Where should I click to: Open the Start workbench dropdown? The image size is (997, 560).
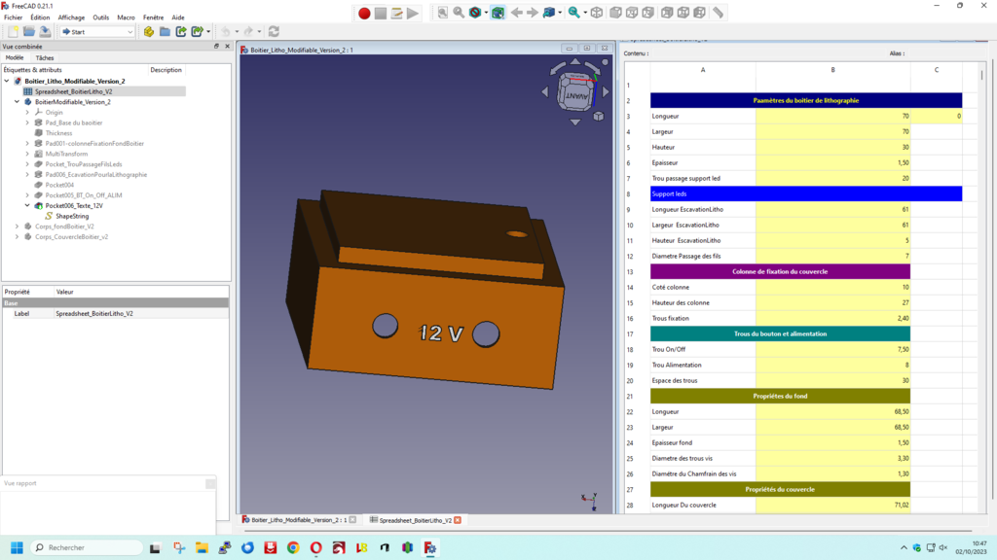(97, 32)
